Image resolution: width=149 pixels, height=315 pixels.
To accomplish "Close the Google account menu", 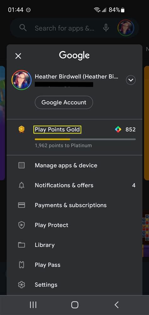I will [18, 56].
